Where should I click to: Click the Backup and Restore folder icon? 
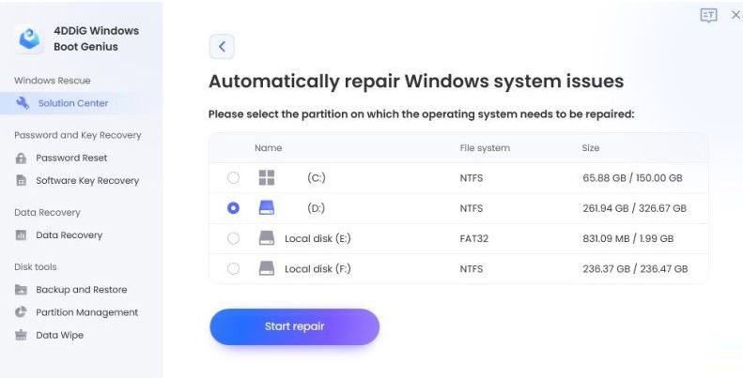tap(21, 290)
